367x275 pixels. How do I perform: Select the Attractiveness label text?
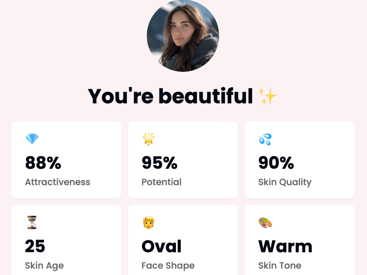pos(57,182)
